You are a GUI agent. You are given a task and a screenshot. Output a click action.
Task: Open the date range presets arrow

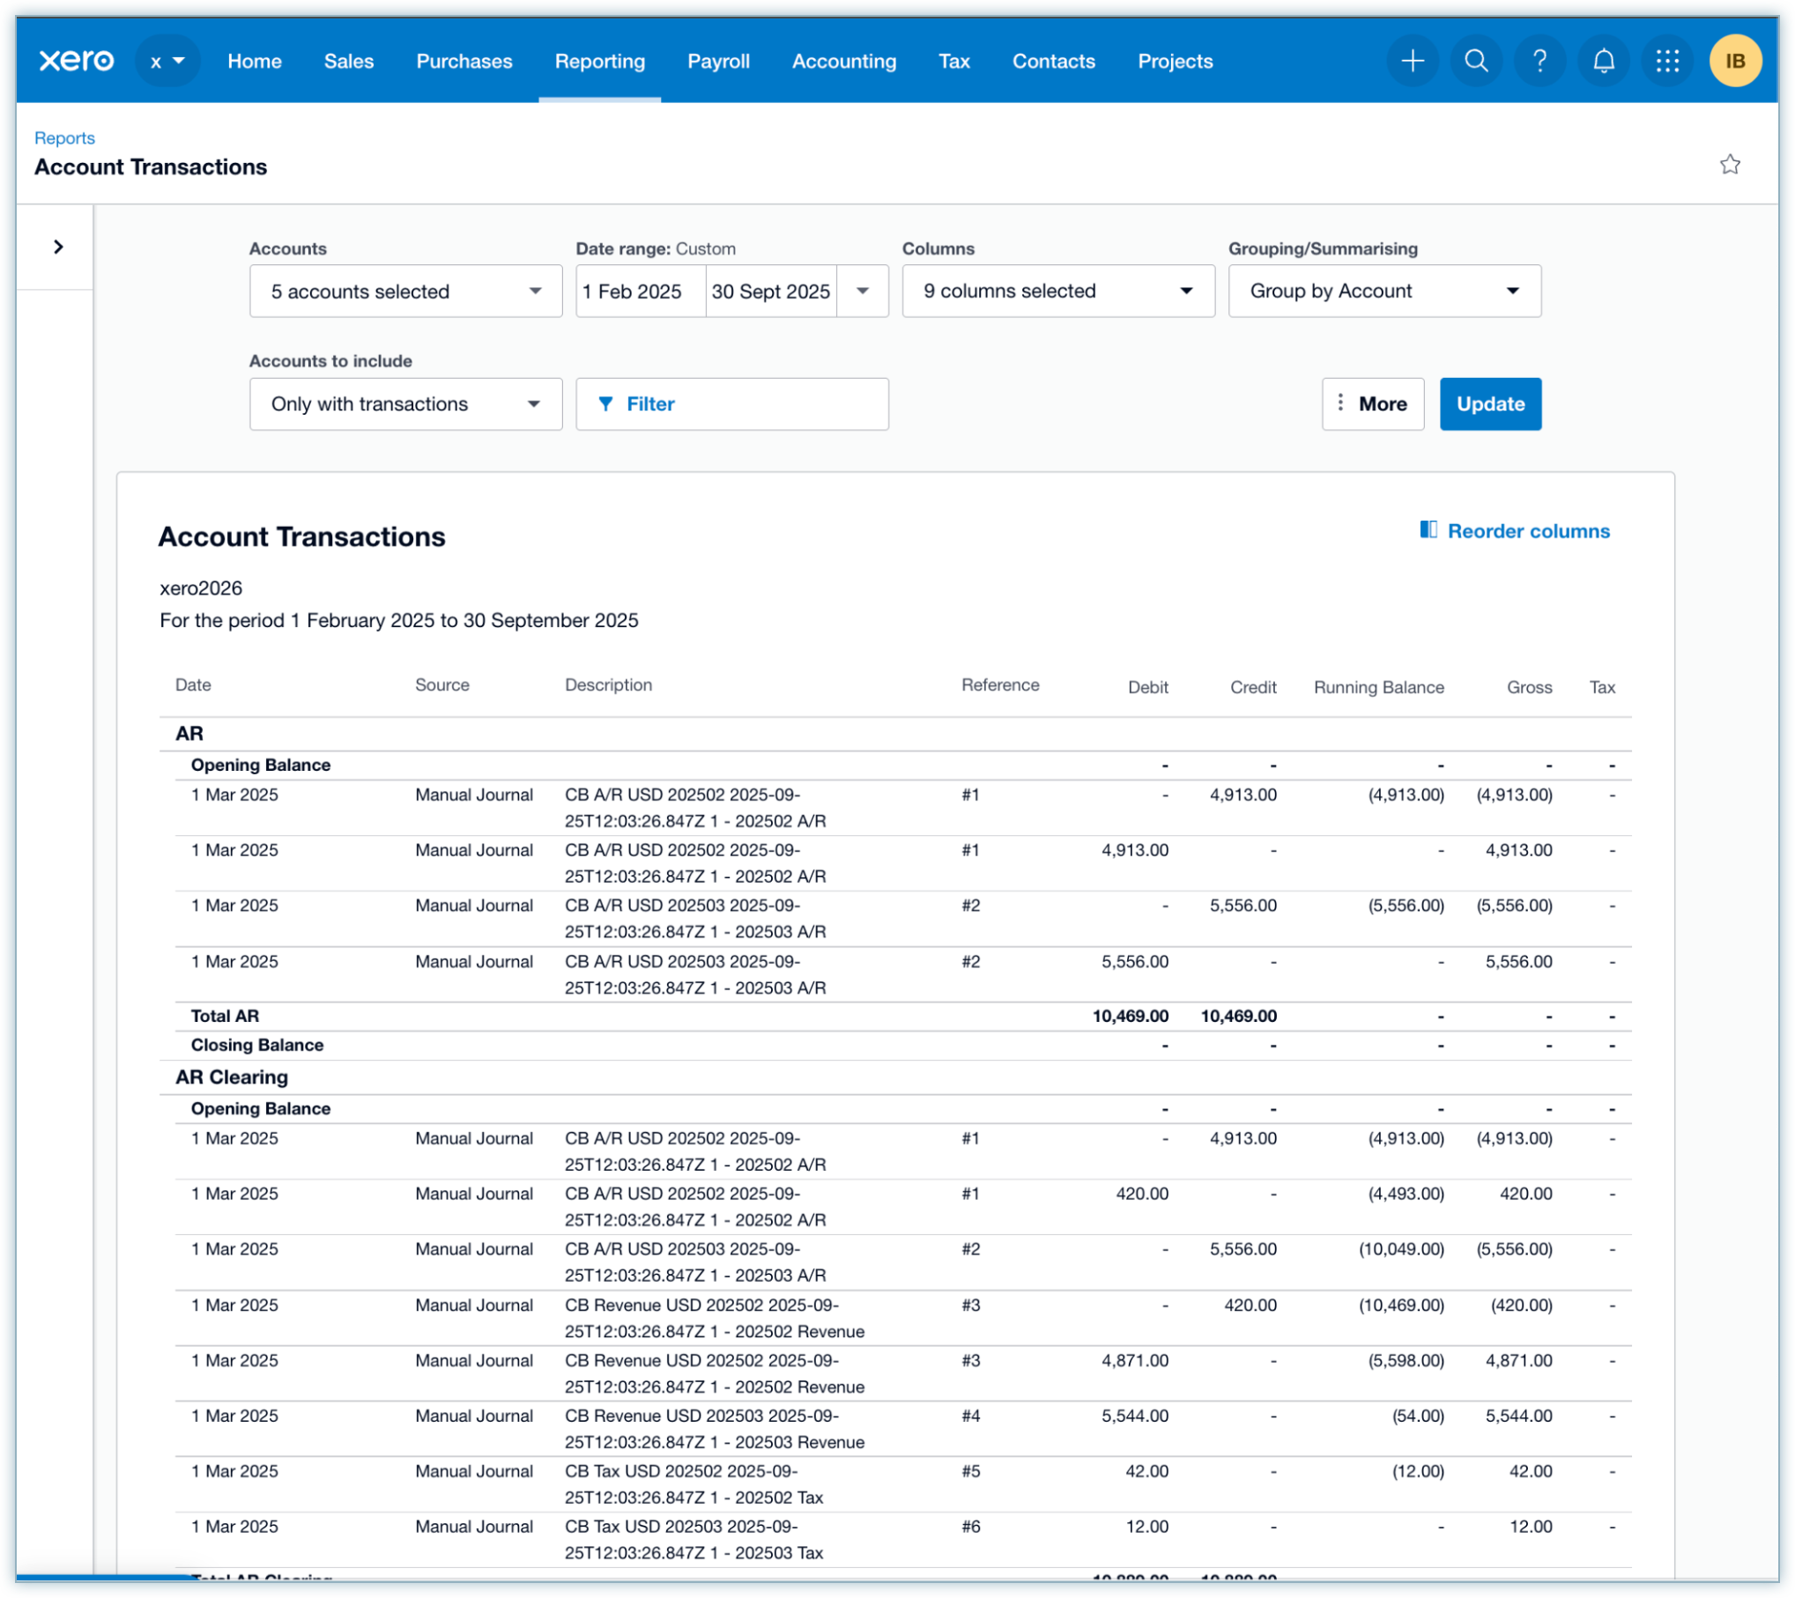point(863,292)
